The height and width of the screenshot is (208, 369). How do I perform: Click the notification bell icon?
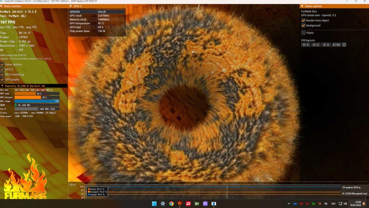tap(364, 204)
